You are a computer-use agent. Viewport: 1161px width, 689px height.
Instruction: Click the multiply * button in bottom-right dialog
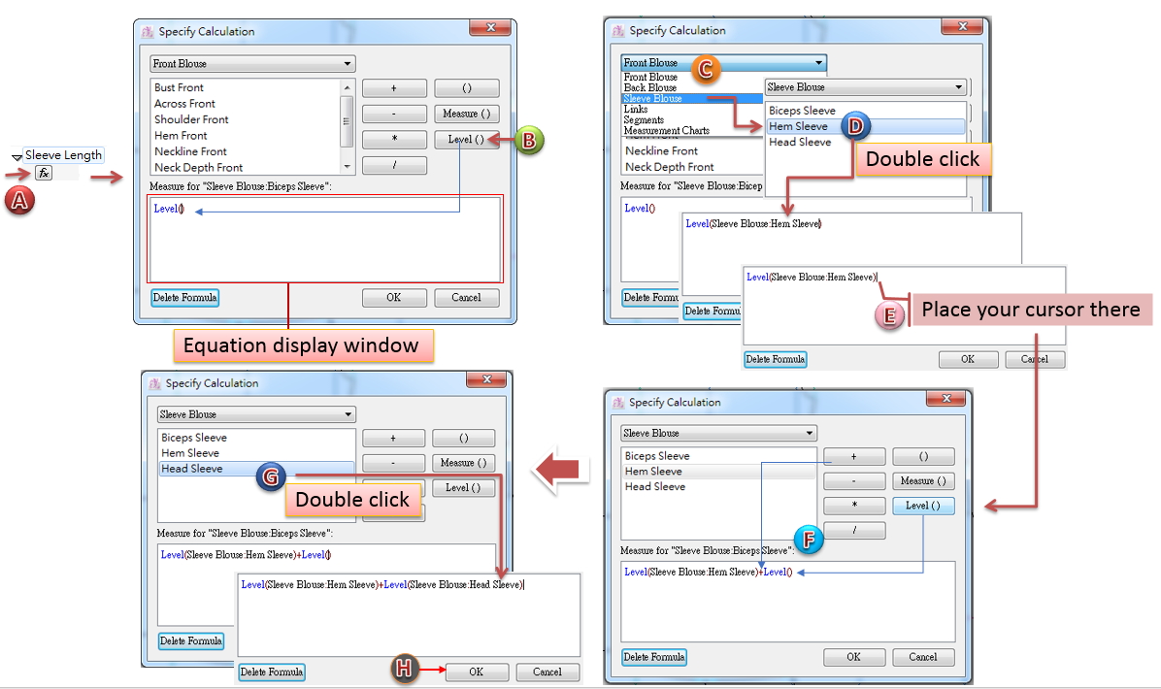[x=853, y=506]
